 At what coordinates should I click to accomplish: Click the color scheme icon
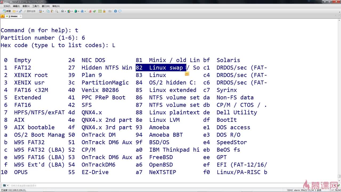pos(69,11)
